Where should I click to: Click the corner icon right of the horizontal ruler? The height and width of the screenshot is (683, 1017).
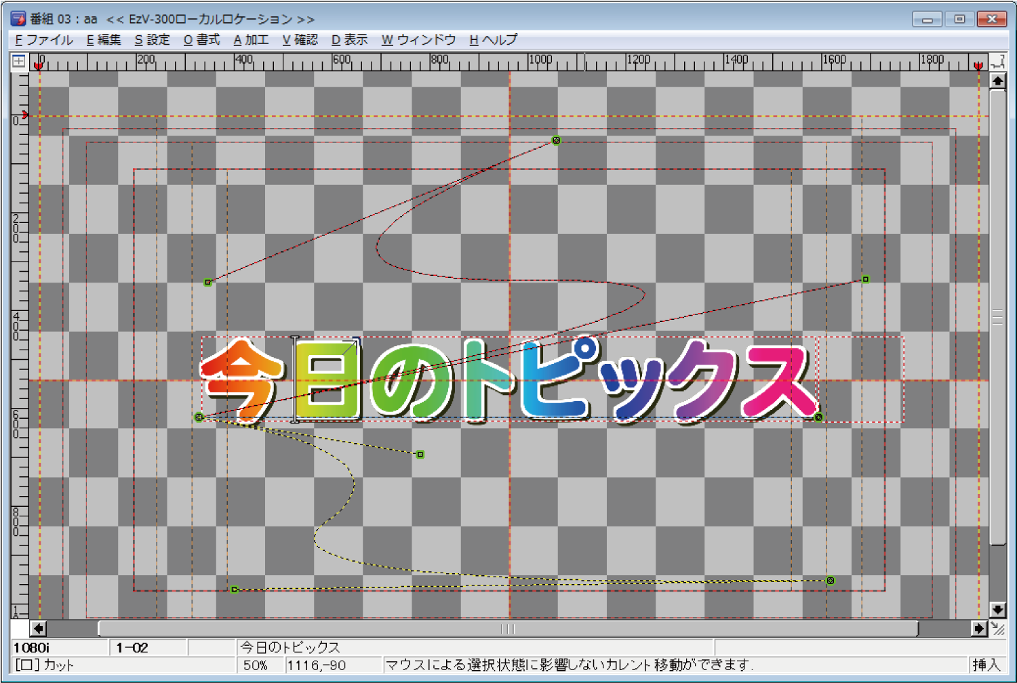coord(997,62)
